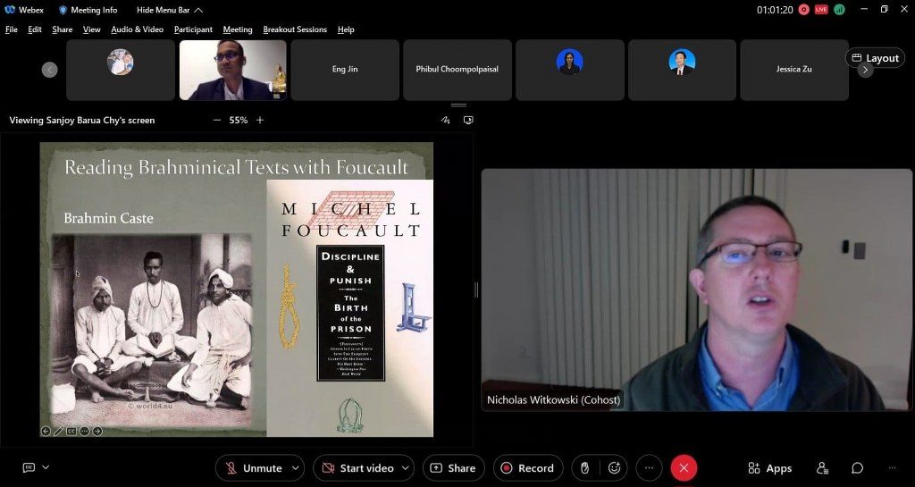The height and width of the screenshot is (487, 915).
Task: Open the participants panel
Action: (823, 467)
